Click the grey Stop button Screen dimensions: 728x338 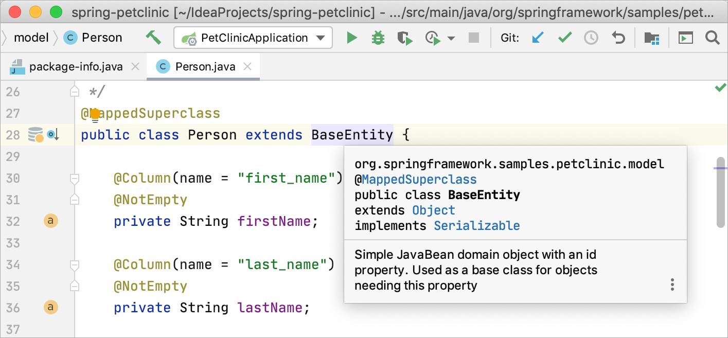(x=474, y=38)
